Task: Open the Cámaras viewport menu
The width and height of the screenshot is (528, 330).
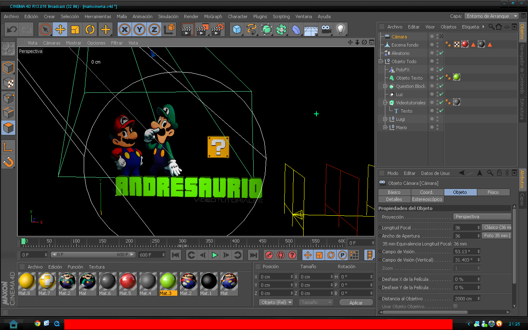Action: tap(52, 43)
